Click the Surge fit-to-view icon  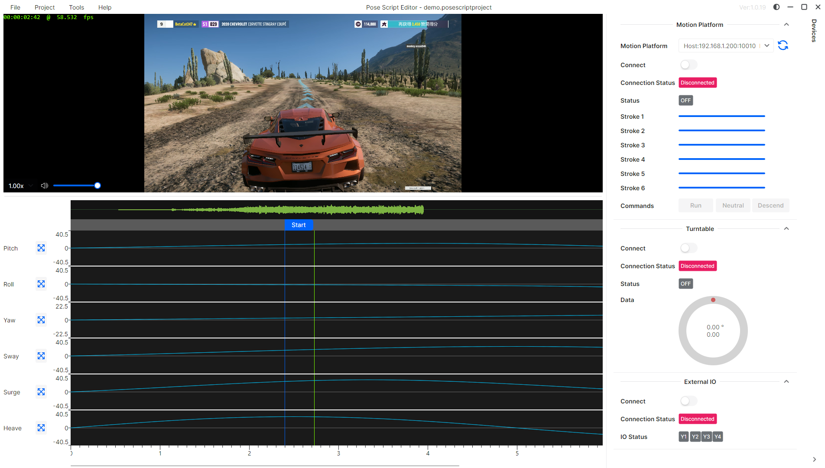point(41,392)
